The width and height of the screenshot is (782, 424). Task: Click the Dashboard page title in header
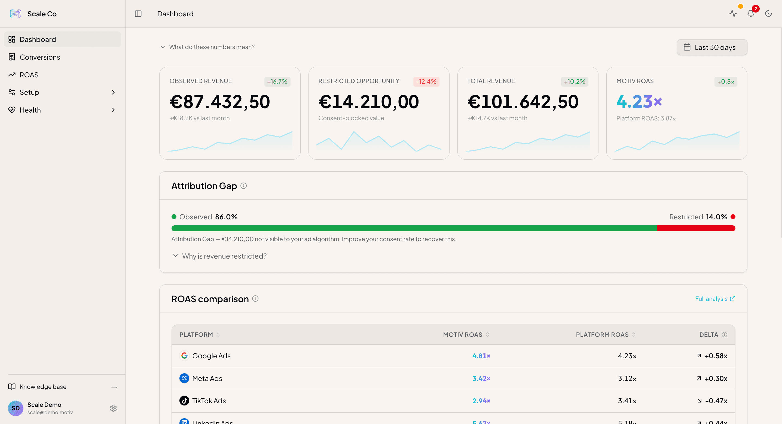click(x=175, y=14)
